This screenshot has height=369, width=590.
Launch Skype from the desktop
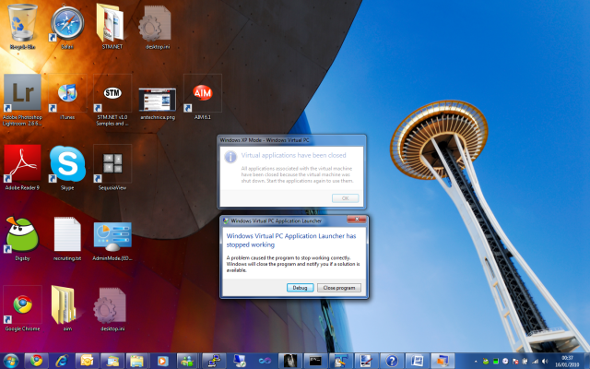coord(67,167)
